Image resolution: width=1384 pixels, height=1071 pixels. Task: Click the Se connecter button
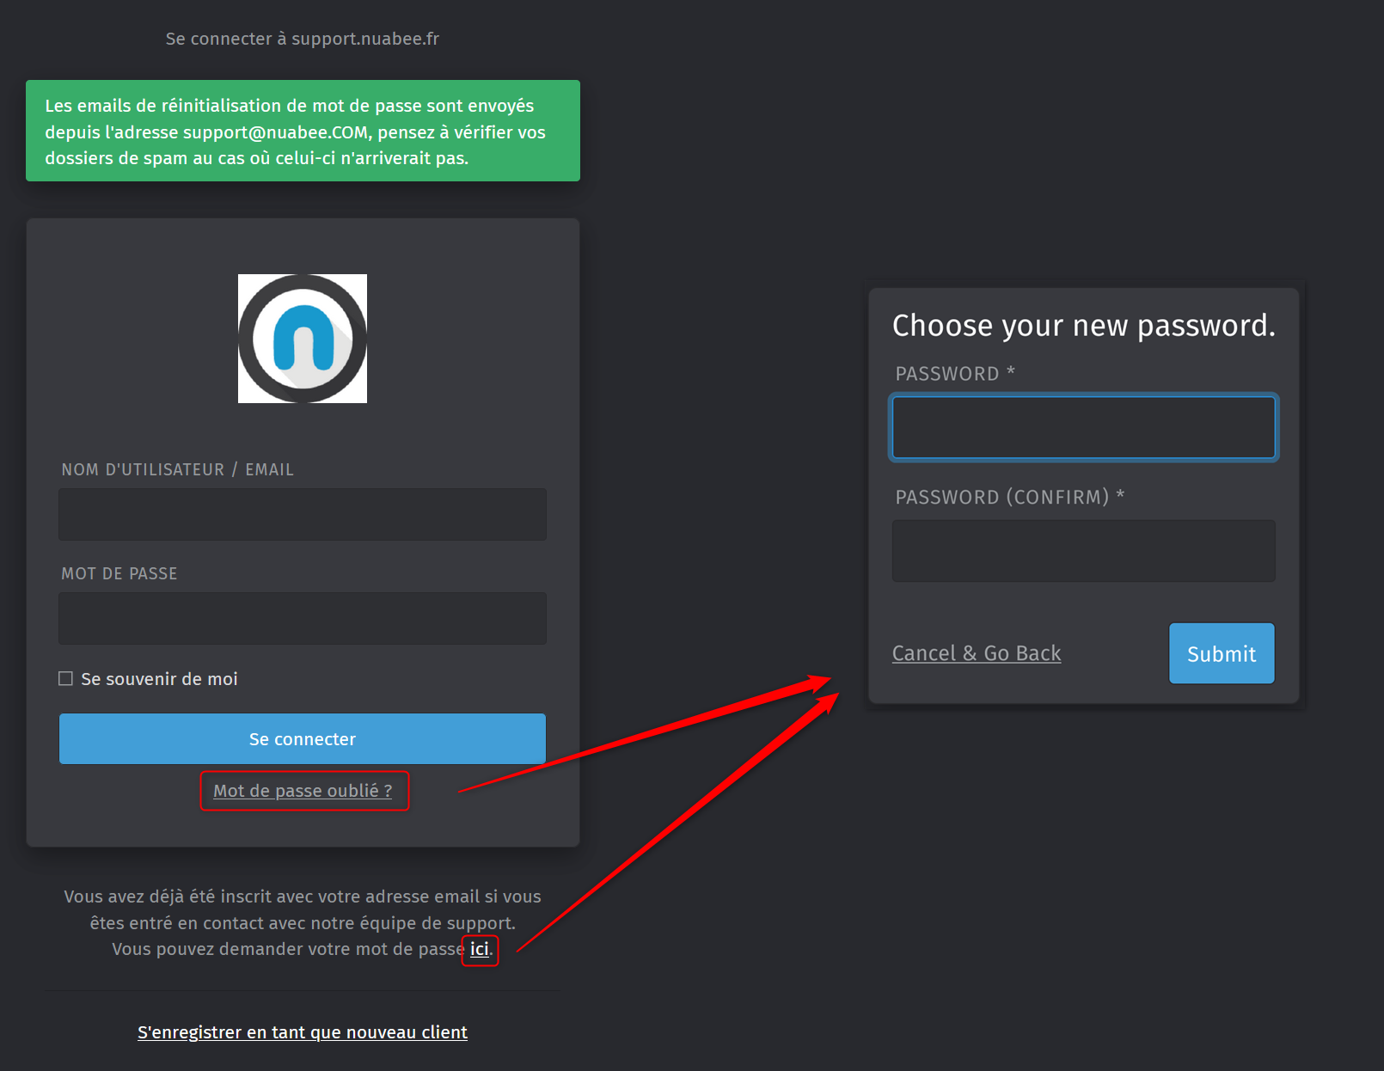(x=303, y=739)
